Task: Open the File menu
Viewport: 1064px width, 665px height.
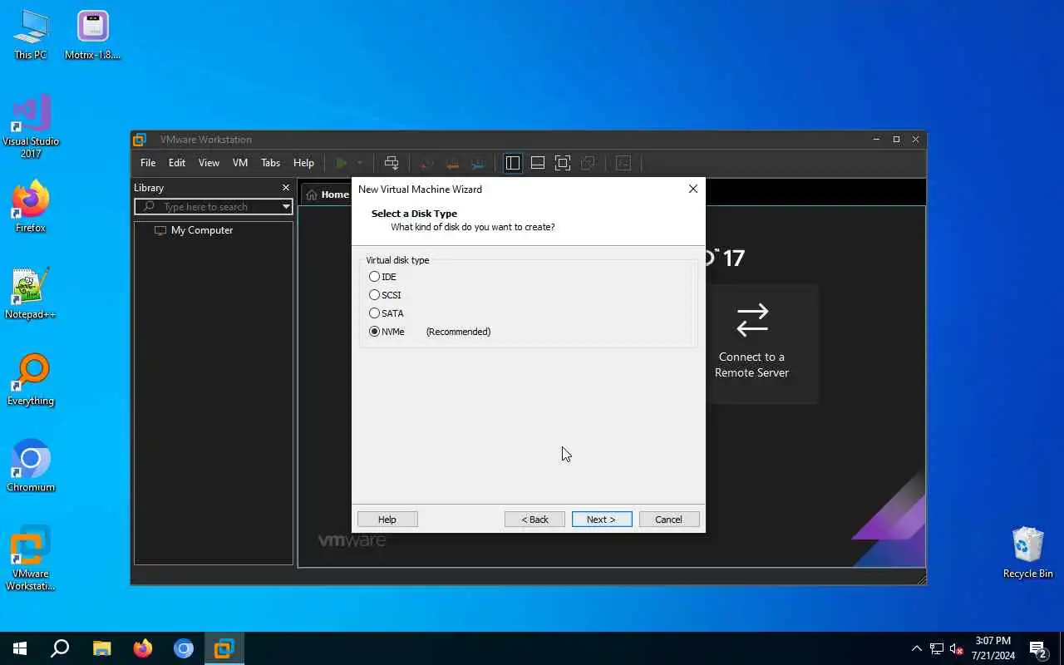Action: (148, 163)
